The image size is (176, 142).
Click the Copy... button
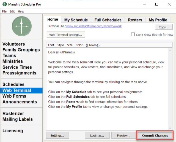click(164, 27)
